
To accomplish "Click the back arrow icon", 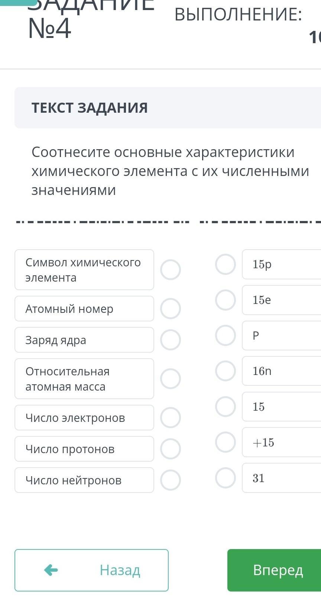I will (x=51, y=570).
